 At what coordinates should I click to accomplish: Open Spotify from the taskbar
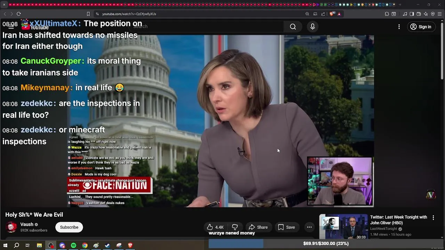[x=73, y=245]
